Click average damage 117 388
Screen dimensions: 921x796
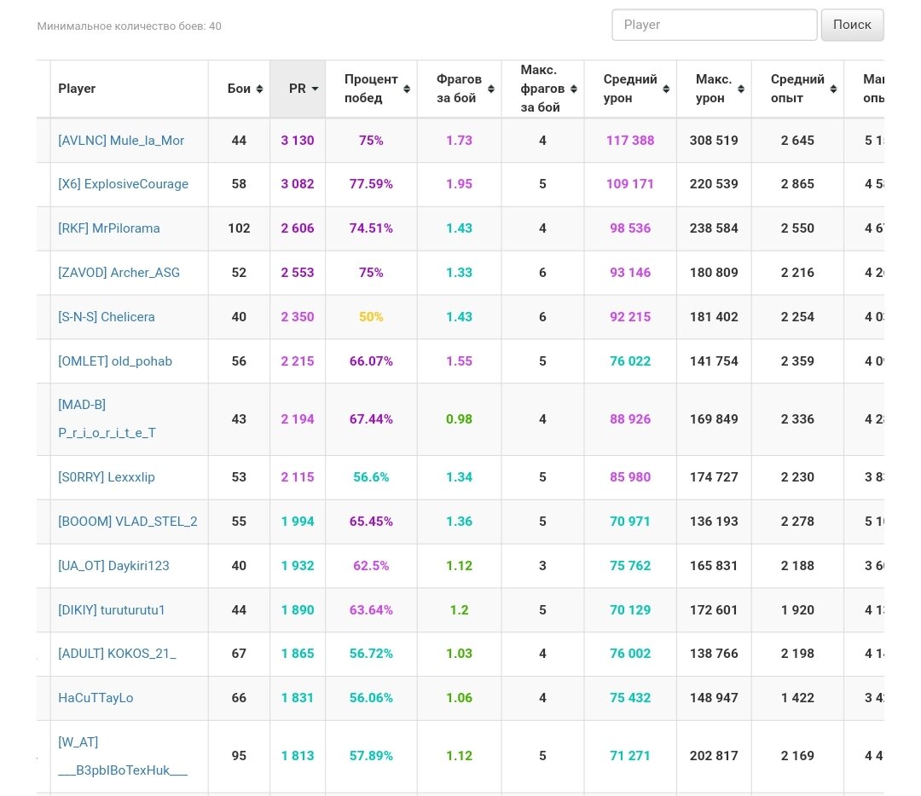(629, 141)
